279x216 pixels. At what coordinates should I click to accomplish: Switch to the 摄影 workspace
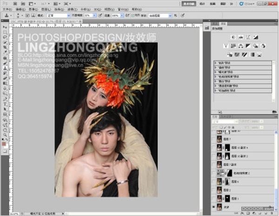coord(223,4)
